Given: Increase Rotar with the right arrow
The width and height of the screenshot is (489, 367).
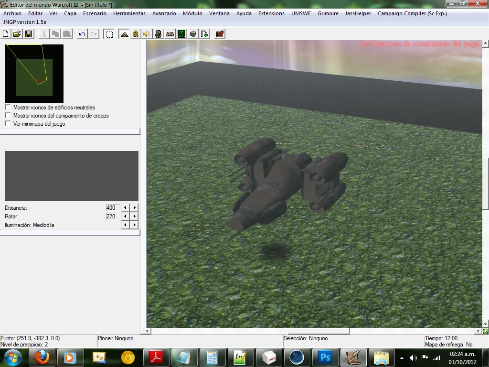Looking at the screenshot, I should (134, 216).
